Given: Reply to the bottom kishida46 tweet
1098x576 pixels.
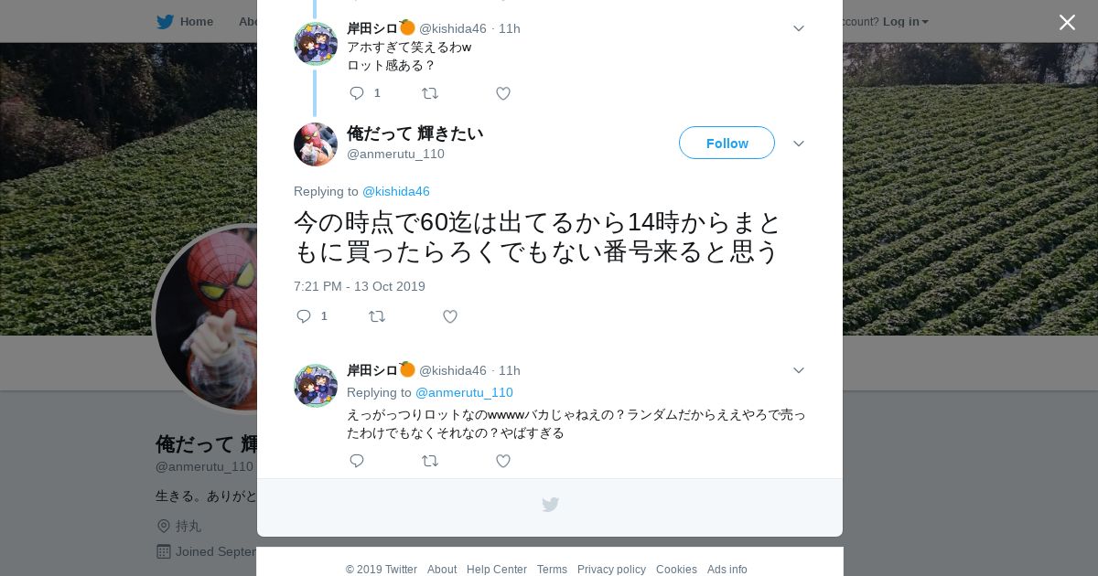Looking at the screenshot, I should tap(357, 461).
